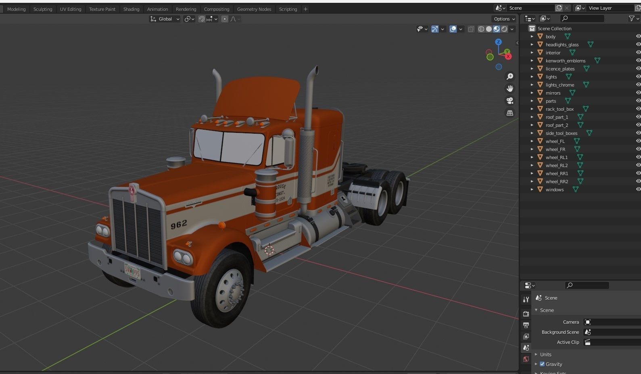Switch orthographic/perspective grid icon

(510, 113)
